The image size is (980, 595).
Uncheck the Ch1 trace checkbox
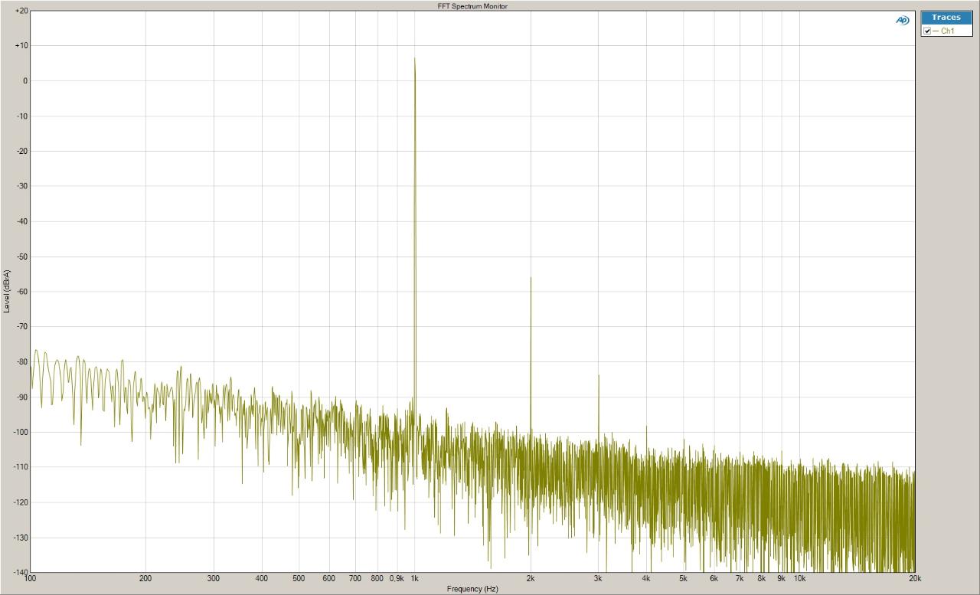tap(927, 31)
